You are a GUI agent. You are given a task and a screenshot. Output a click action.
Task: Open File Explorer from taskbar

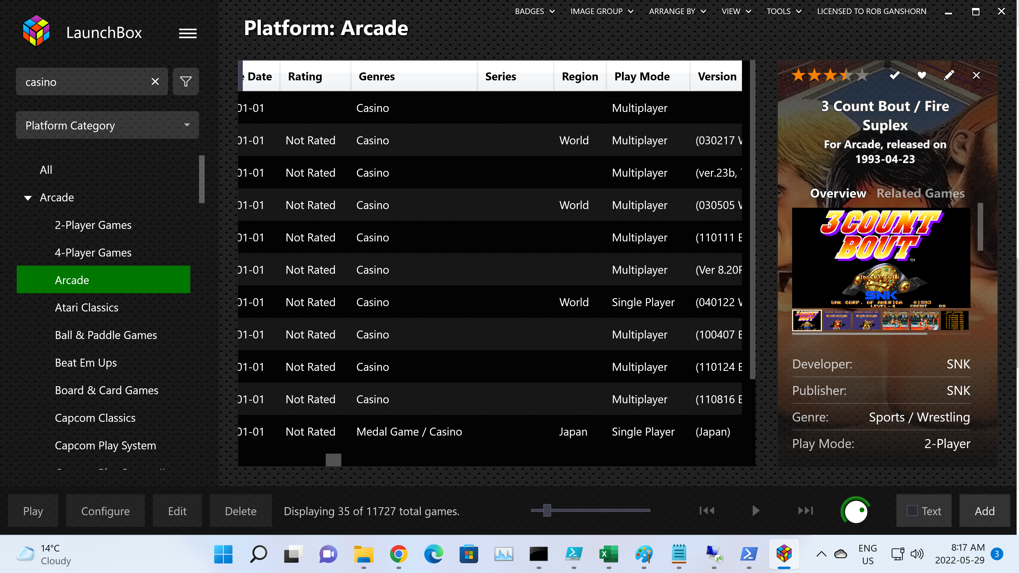pos(364,554)
